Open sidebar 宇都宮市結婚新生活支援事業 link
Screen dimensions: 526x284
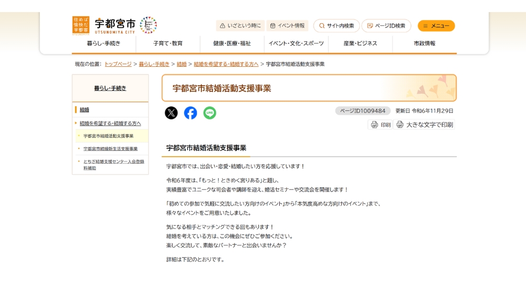pos(110,149)
